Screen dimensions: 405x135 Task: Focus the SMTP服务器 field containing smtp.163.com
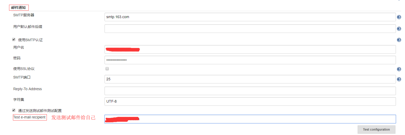[x=250, y=17]
